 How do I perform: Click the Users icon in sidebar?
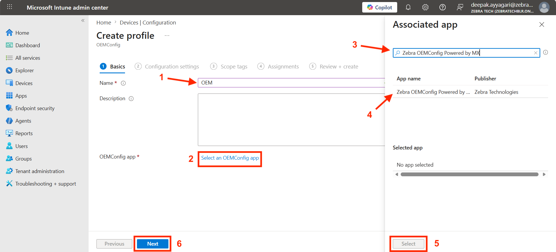9,146
